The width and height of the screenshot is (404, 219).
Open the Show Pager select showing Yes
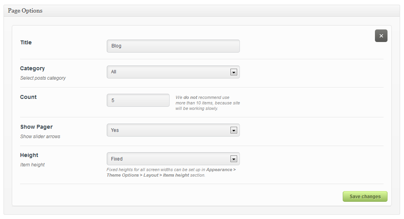(173, 130)
